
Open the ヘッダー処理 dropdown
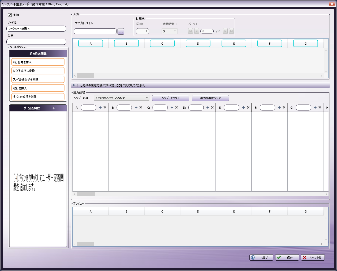[x=122, y=98]
